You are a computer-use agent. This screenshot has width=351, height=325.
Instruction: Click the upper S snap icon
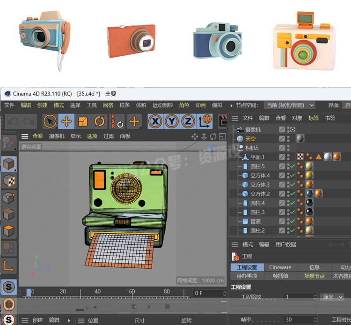point(9,287)
